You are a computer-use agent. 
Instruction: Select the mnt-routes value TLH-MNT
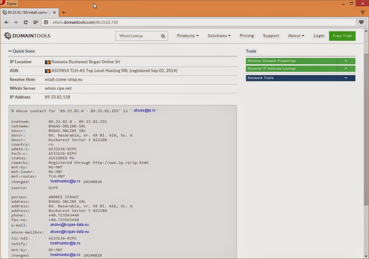57,176
